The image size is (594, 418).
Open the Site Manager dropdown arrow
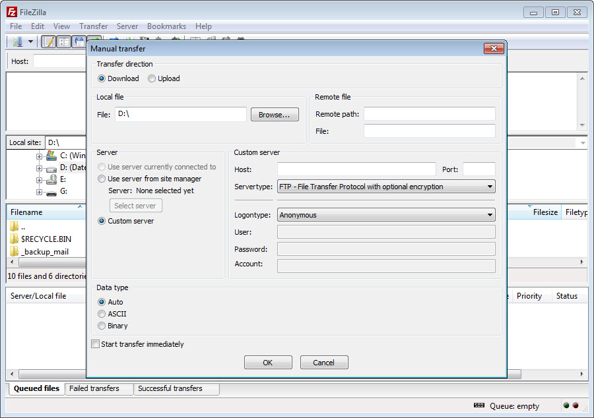click(30, 42)
